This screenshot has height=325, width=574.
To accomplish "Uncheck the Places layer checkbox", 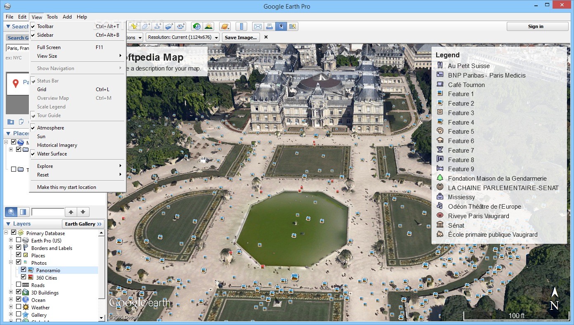I will [x=19, y=255].
